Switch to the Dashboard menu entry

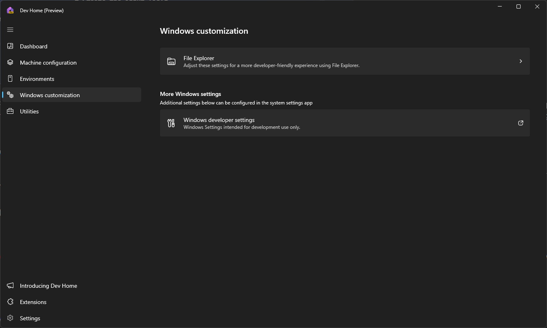pyautogui.click(x=34, y=46)
